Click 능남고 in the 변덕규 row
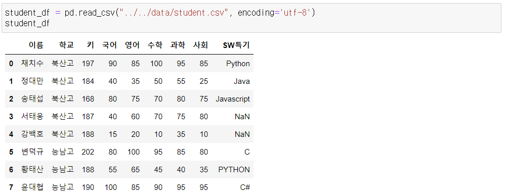This screenshot has height=196, width=506. coord(63,152)
